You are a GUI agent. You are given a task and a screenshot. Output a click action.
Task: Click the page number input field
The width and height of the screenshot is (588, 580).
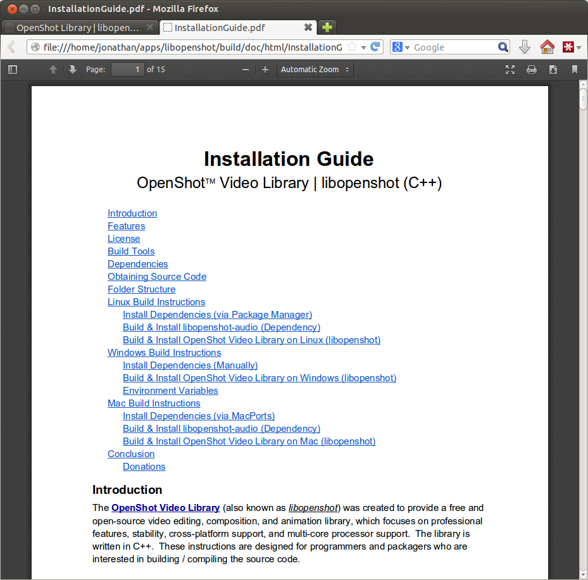pos(127,70)
